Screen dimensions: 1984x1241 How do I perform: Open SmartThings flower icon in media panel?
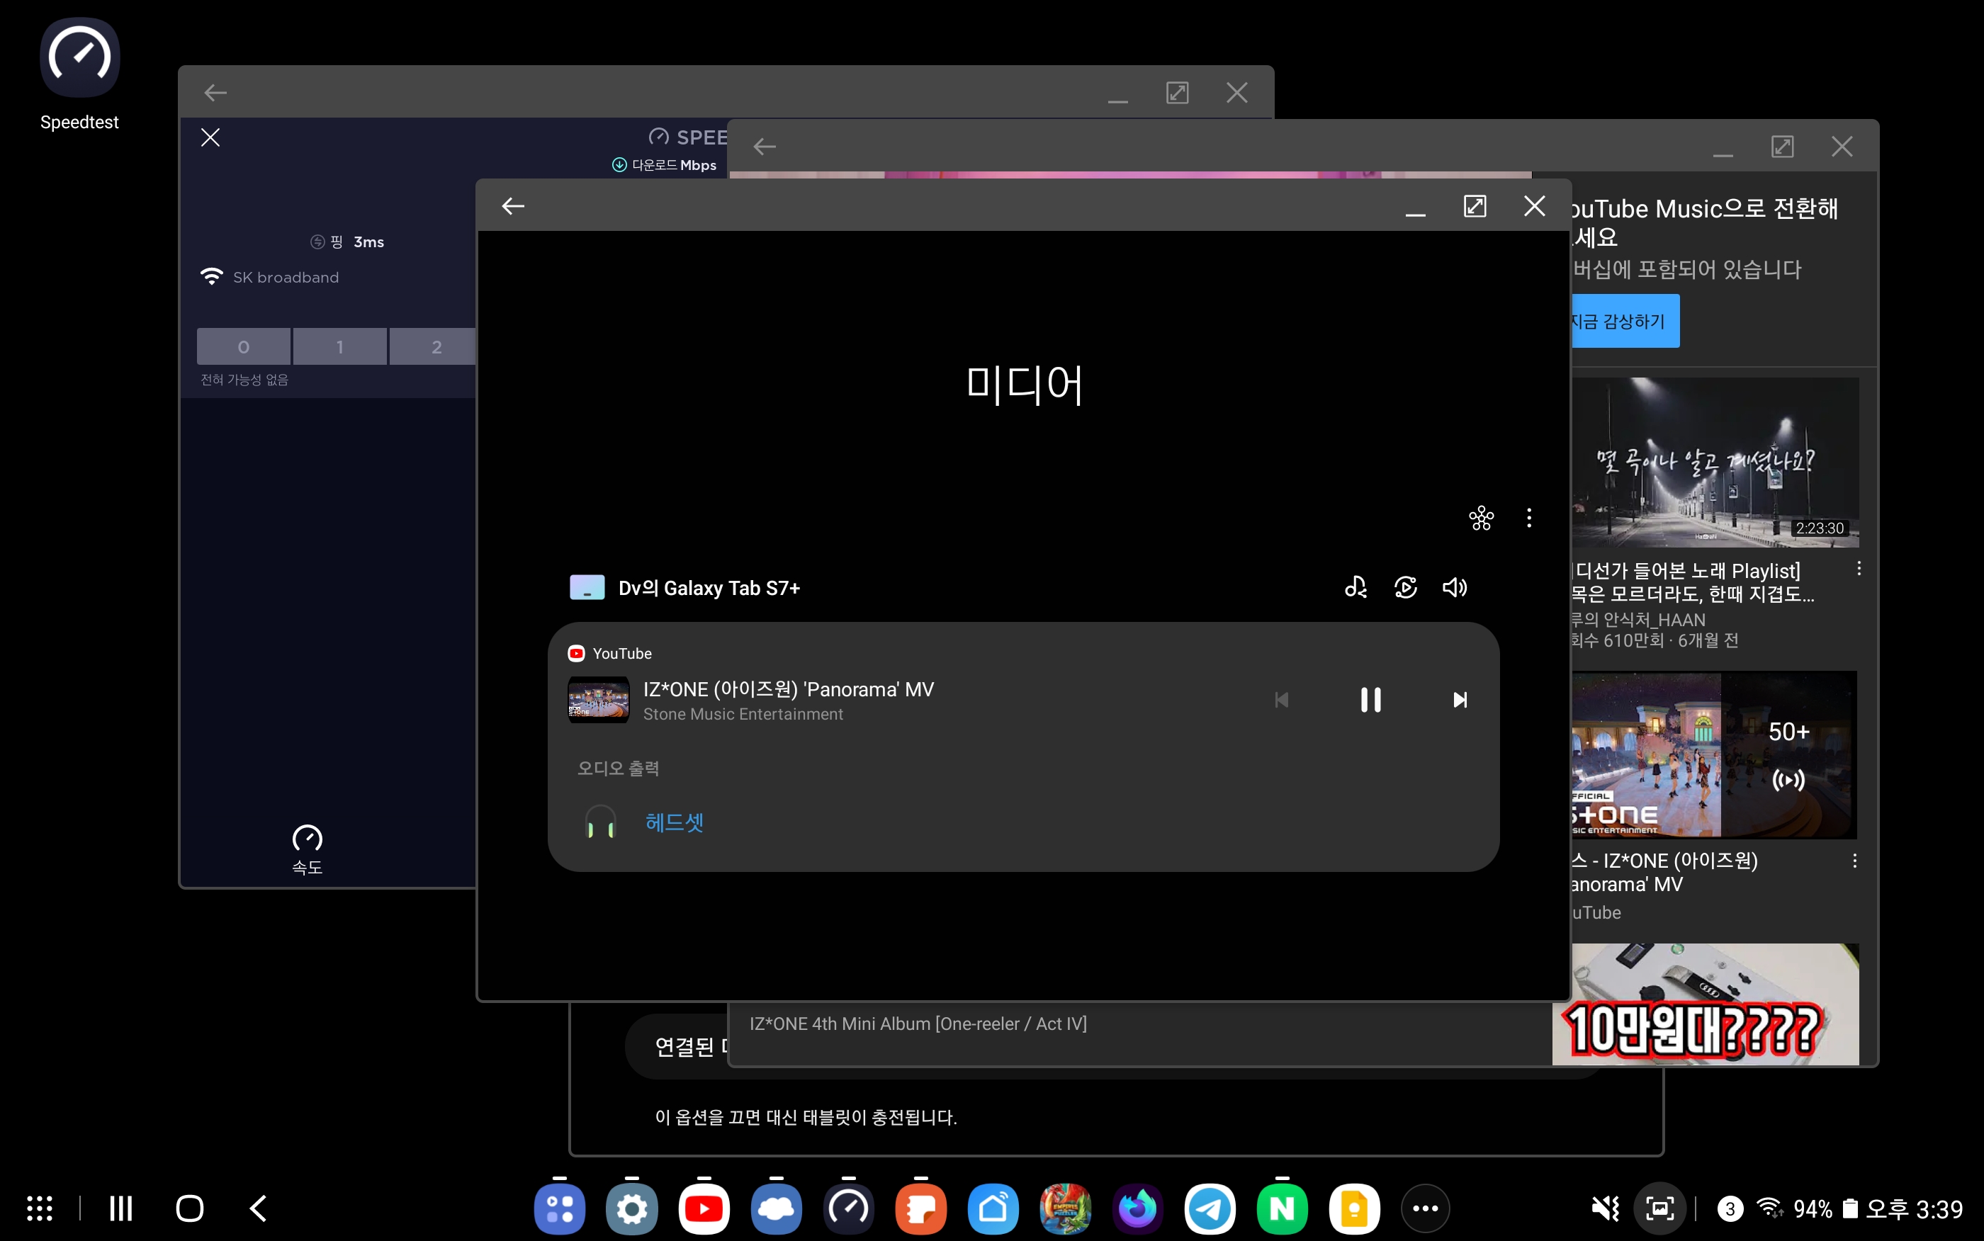click(x=1481, y=518)
